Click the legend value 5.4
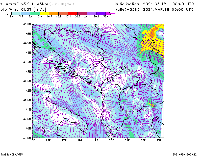The image size is (202, 156). click(x=30, y=16)
